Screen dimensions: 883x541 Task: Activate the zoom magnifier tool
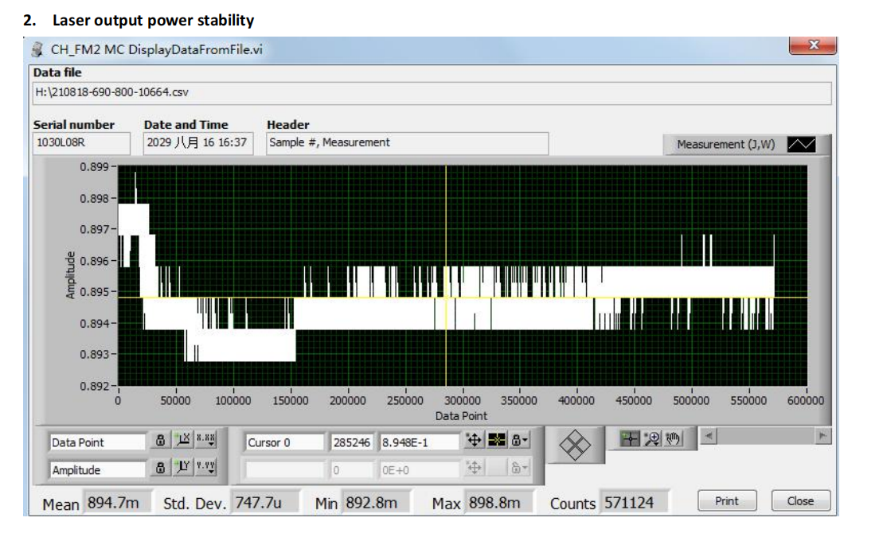[652, 438]
